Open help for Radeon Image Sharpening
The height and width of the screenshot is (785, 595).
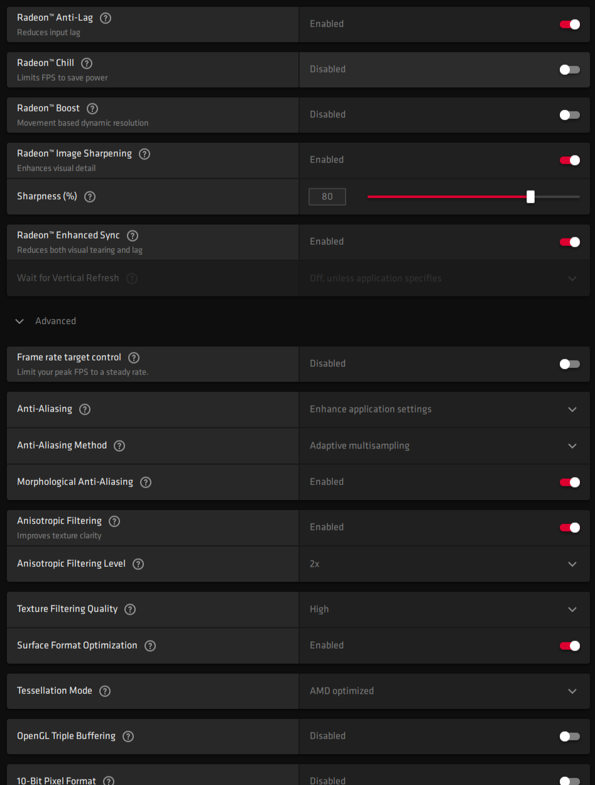pyautogui.click(x=145, y=154)
